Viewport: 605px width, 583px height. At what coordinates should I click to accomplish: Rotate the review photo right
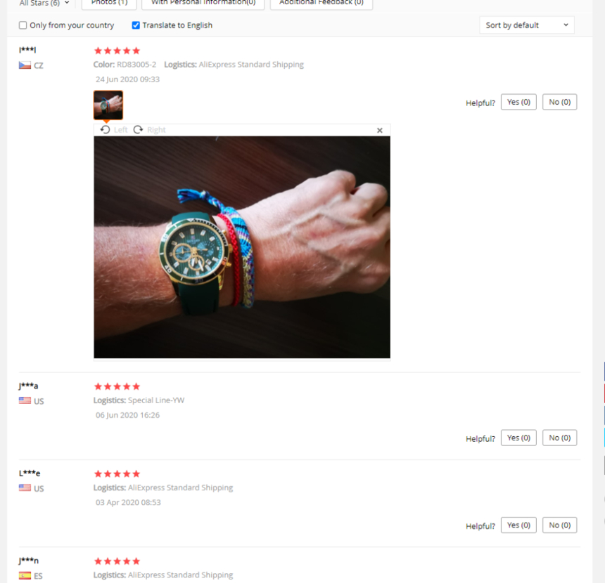click(x=149, y=130)
